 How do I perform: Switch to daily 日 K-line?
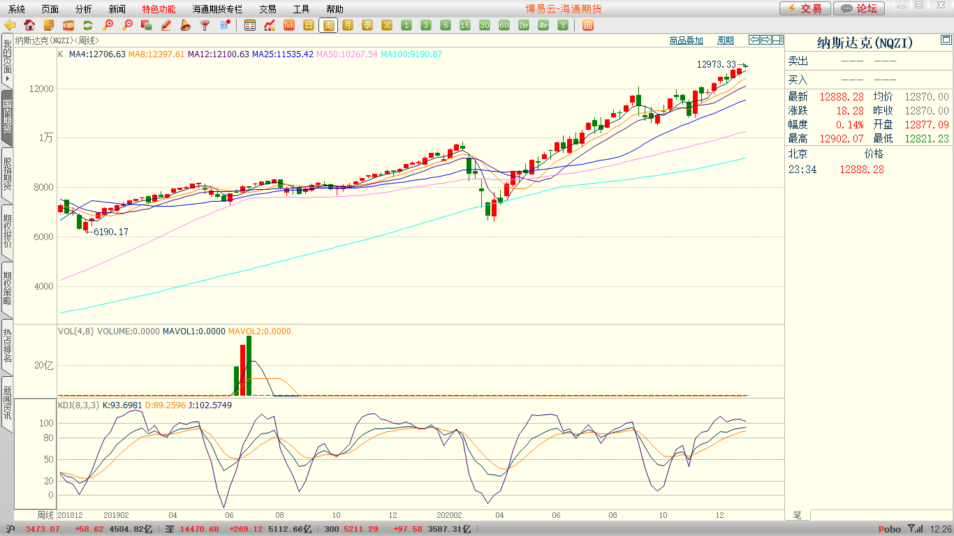coord(309,25)
